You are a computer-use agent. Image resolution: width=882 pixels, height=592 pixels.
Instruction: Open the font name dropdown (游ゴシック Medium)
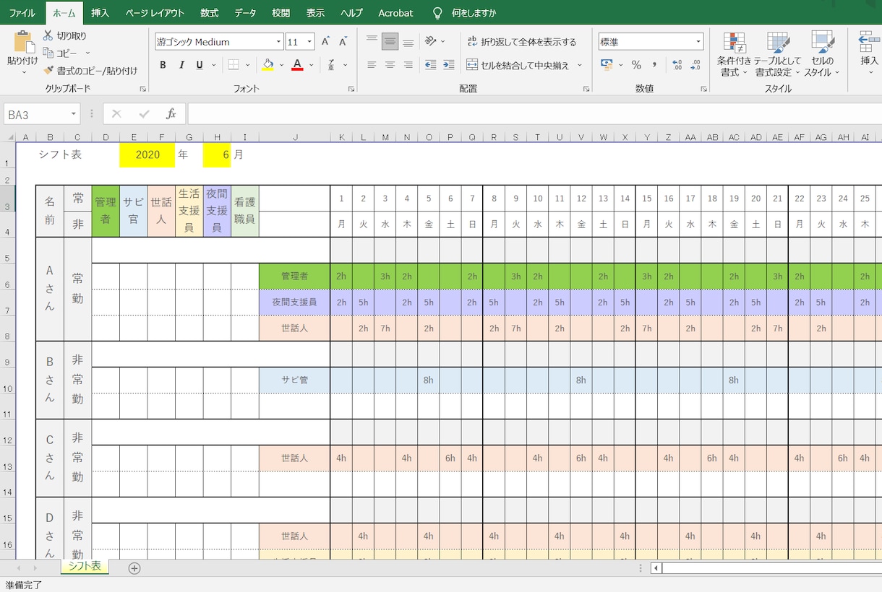pyautogui.click(x=278, y=42)
